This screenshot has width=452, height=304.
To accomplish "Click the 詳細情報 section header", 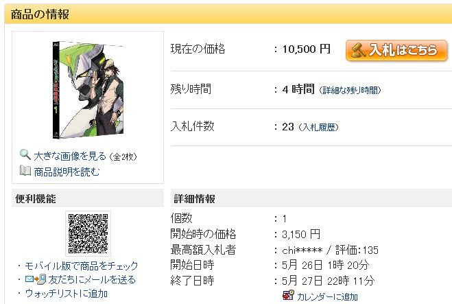I will [311, 198].
